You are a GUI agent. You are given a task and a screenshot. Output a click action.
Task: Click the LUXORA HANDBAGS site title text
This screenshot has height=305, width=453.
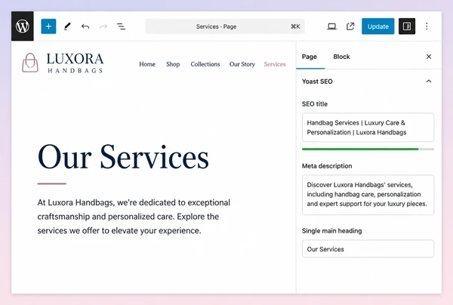point(75,63)
